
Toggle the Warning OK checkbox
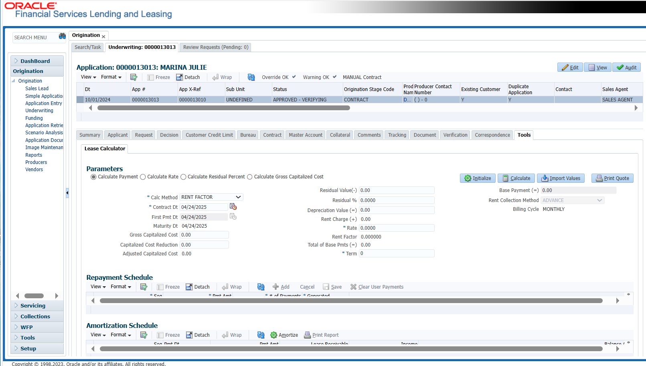(x=335, y=77)
